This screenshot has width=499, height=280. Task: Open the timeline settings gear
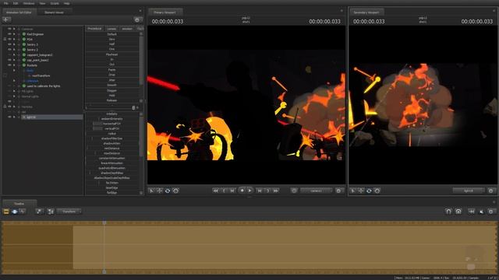pyautogui.click(x=491, y=212)
